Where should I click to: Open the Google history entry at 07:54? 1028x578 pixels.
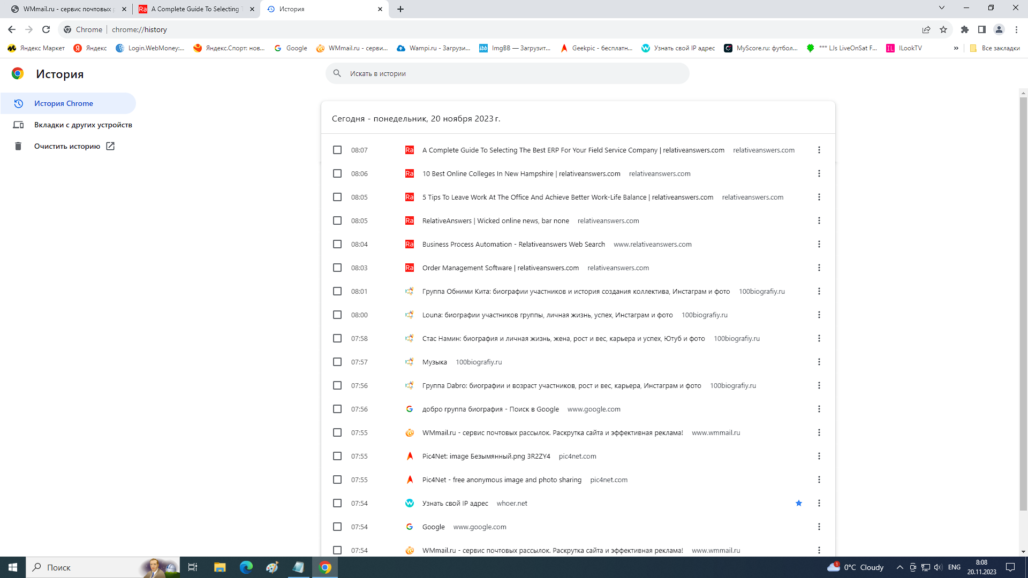(433, 527)
